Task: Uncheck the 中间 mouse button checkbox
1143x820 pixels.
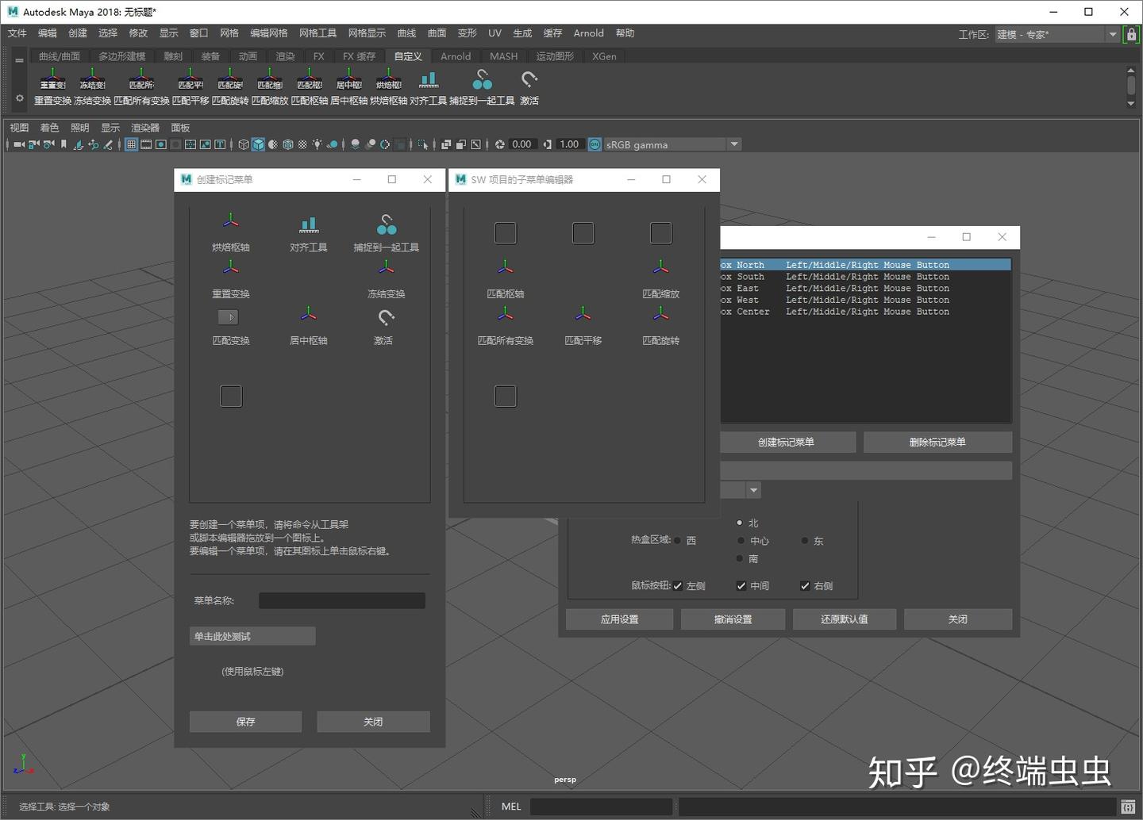Action: click(741, 585)
